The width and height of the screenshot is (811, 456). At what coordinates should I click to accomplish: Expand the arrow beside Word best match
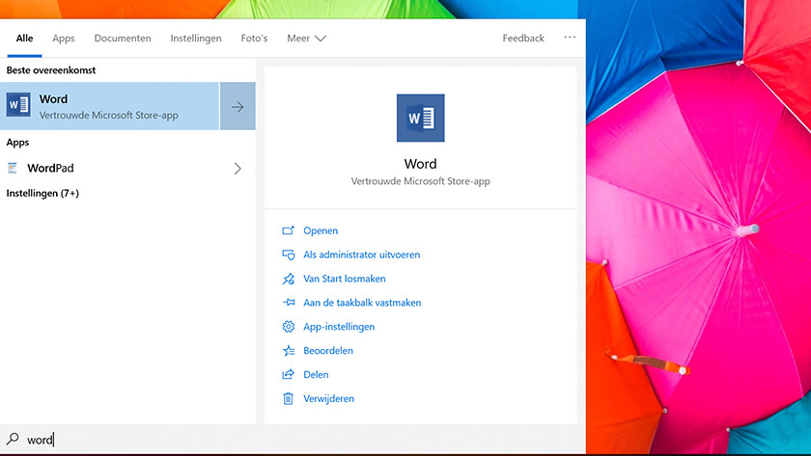click(x=238, y=106)
